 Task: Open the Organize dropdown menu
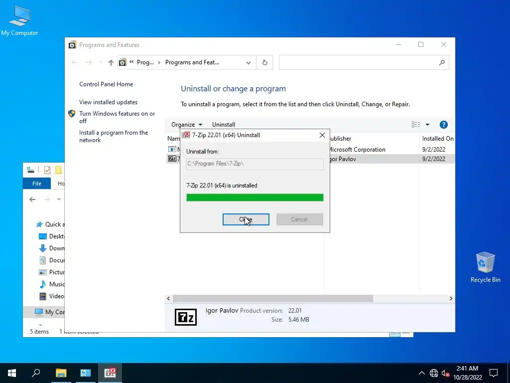[x=187, y=124]
